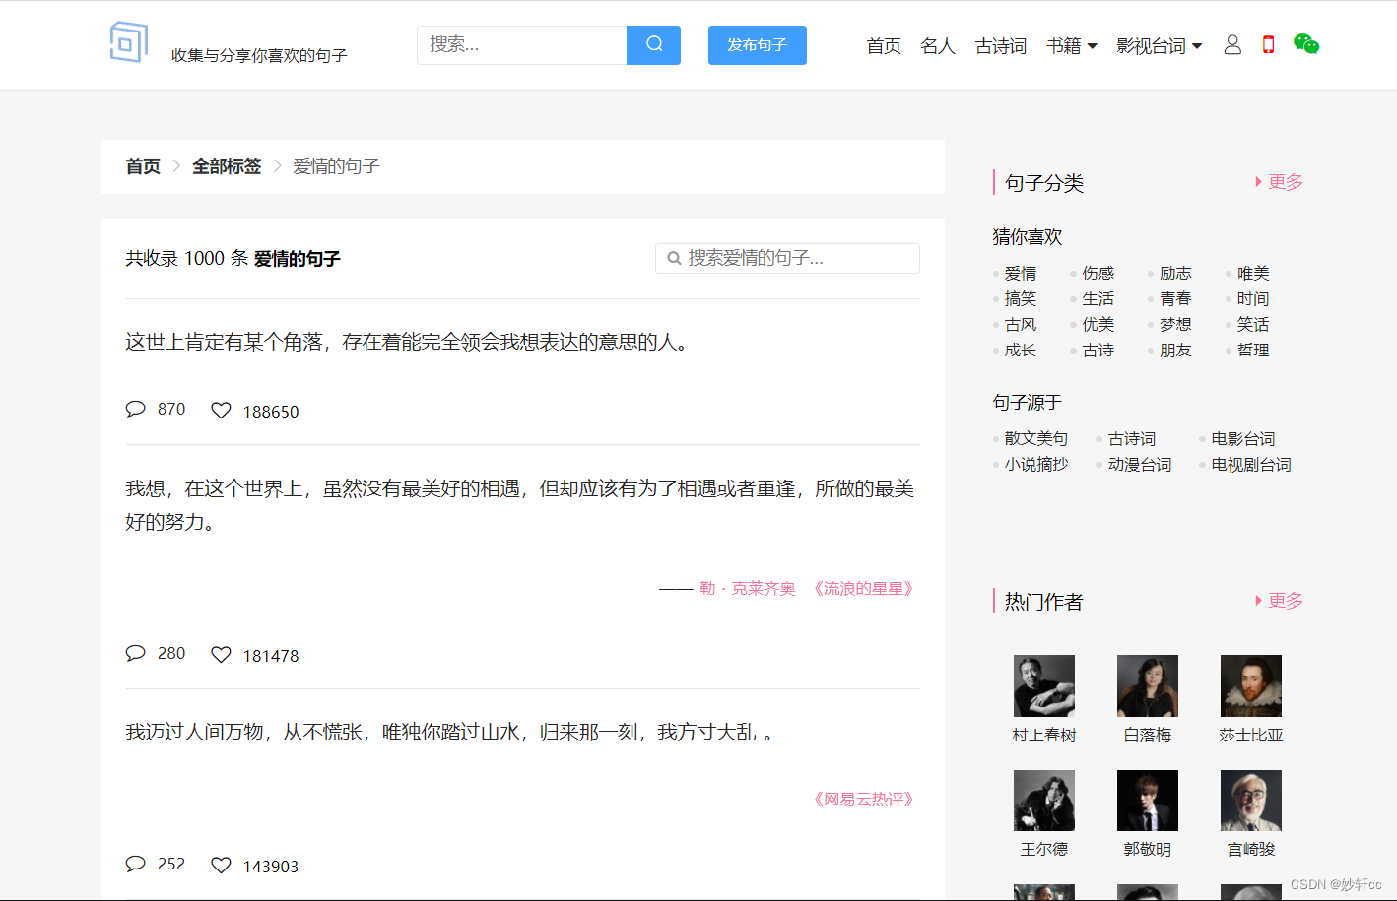Select the 哲理 category tag
The image size is (1397, 901).
(x=1253, y=350)
